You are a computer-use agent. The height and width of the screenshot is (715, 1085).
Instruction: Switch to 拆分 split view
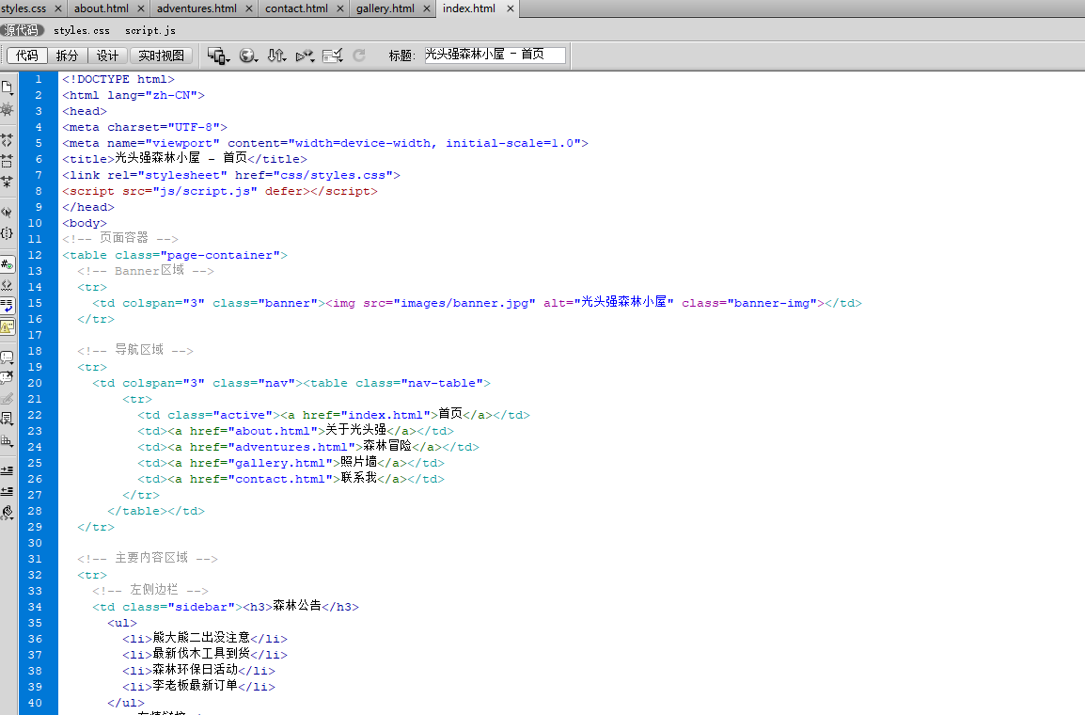point(67,56)
